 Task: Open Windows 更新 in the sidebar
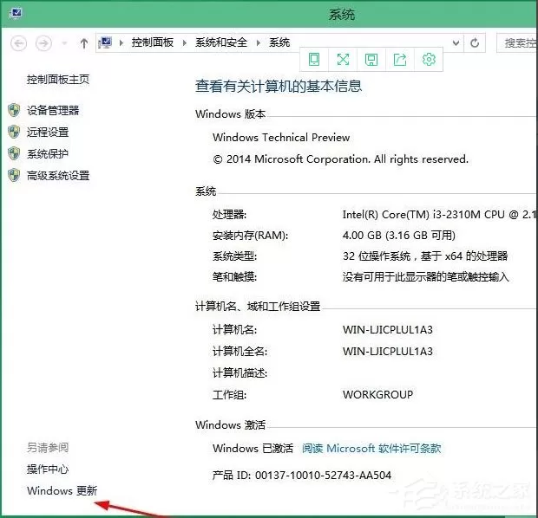[x=62, y=490]
